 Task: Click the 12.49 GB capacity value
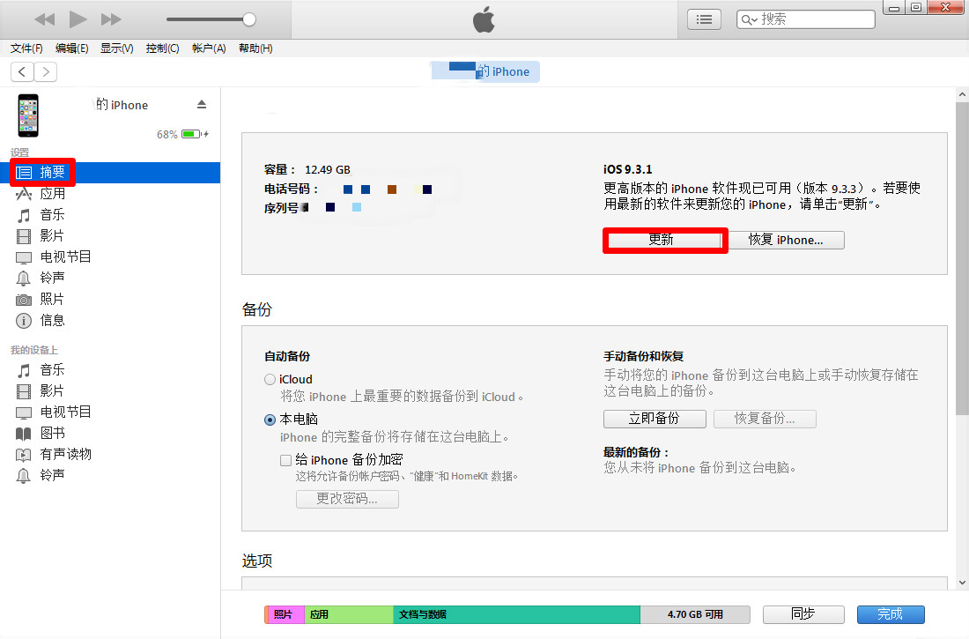[328, 169]
